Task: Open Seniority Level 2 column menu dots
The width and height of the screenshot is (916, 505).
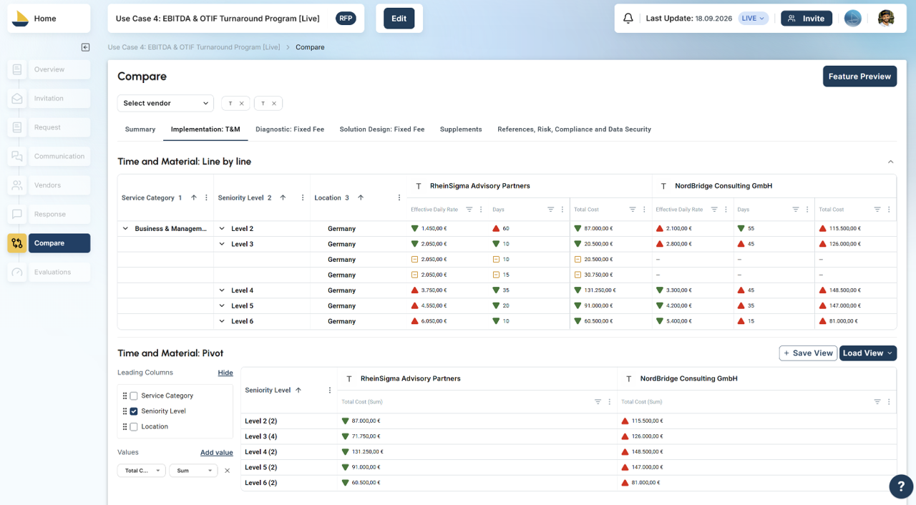Action: pyautogui.click(x=303, y=198)
